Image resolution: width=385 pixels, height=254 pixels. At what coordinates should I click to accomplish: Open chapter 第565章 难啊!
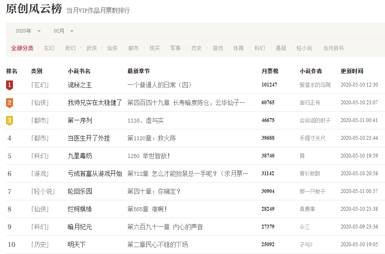pyautogui.click(x=147, y=209)
